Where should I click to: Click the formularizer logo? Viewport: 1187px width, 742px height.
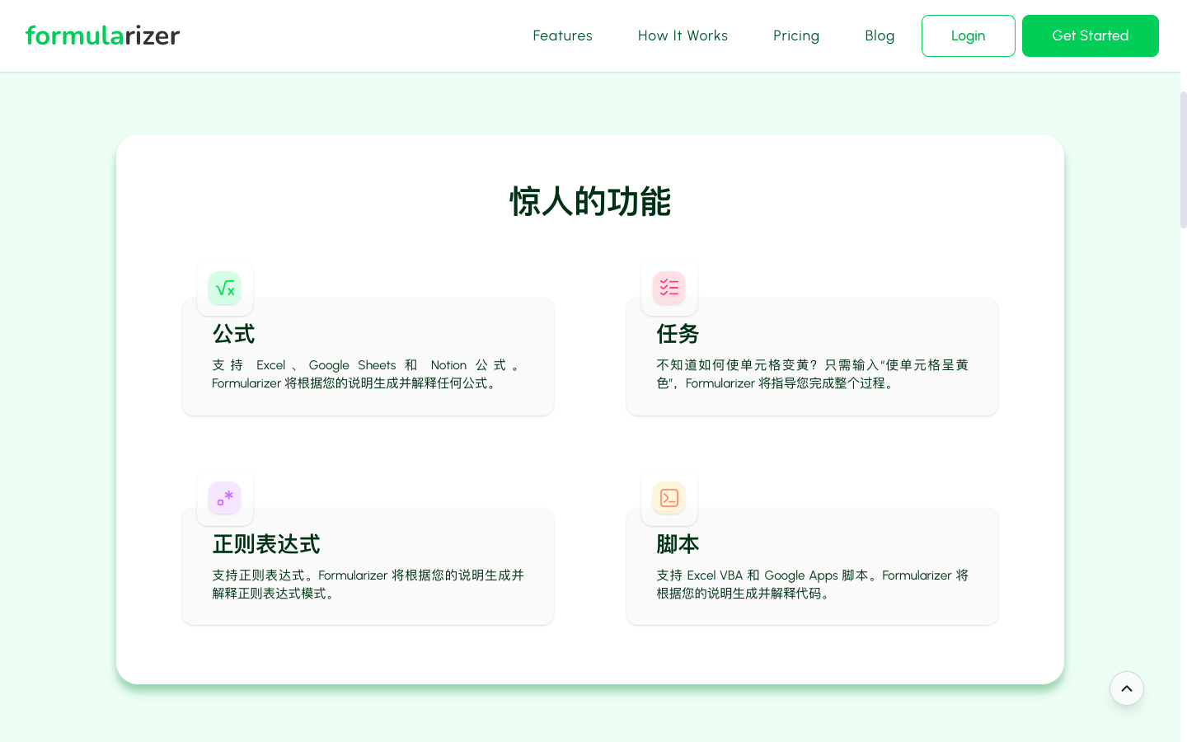tap(102, 35)
